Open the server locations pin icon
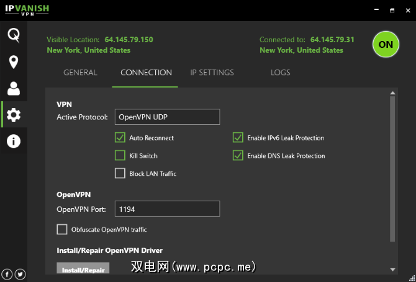 [x=14, y=62]
